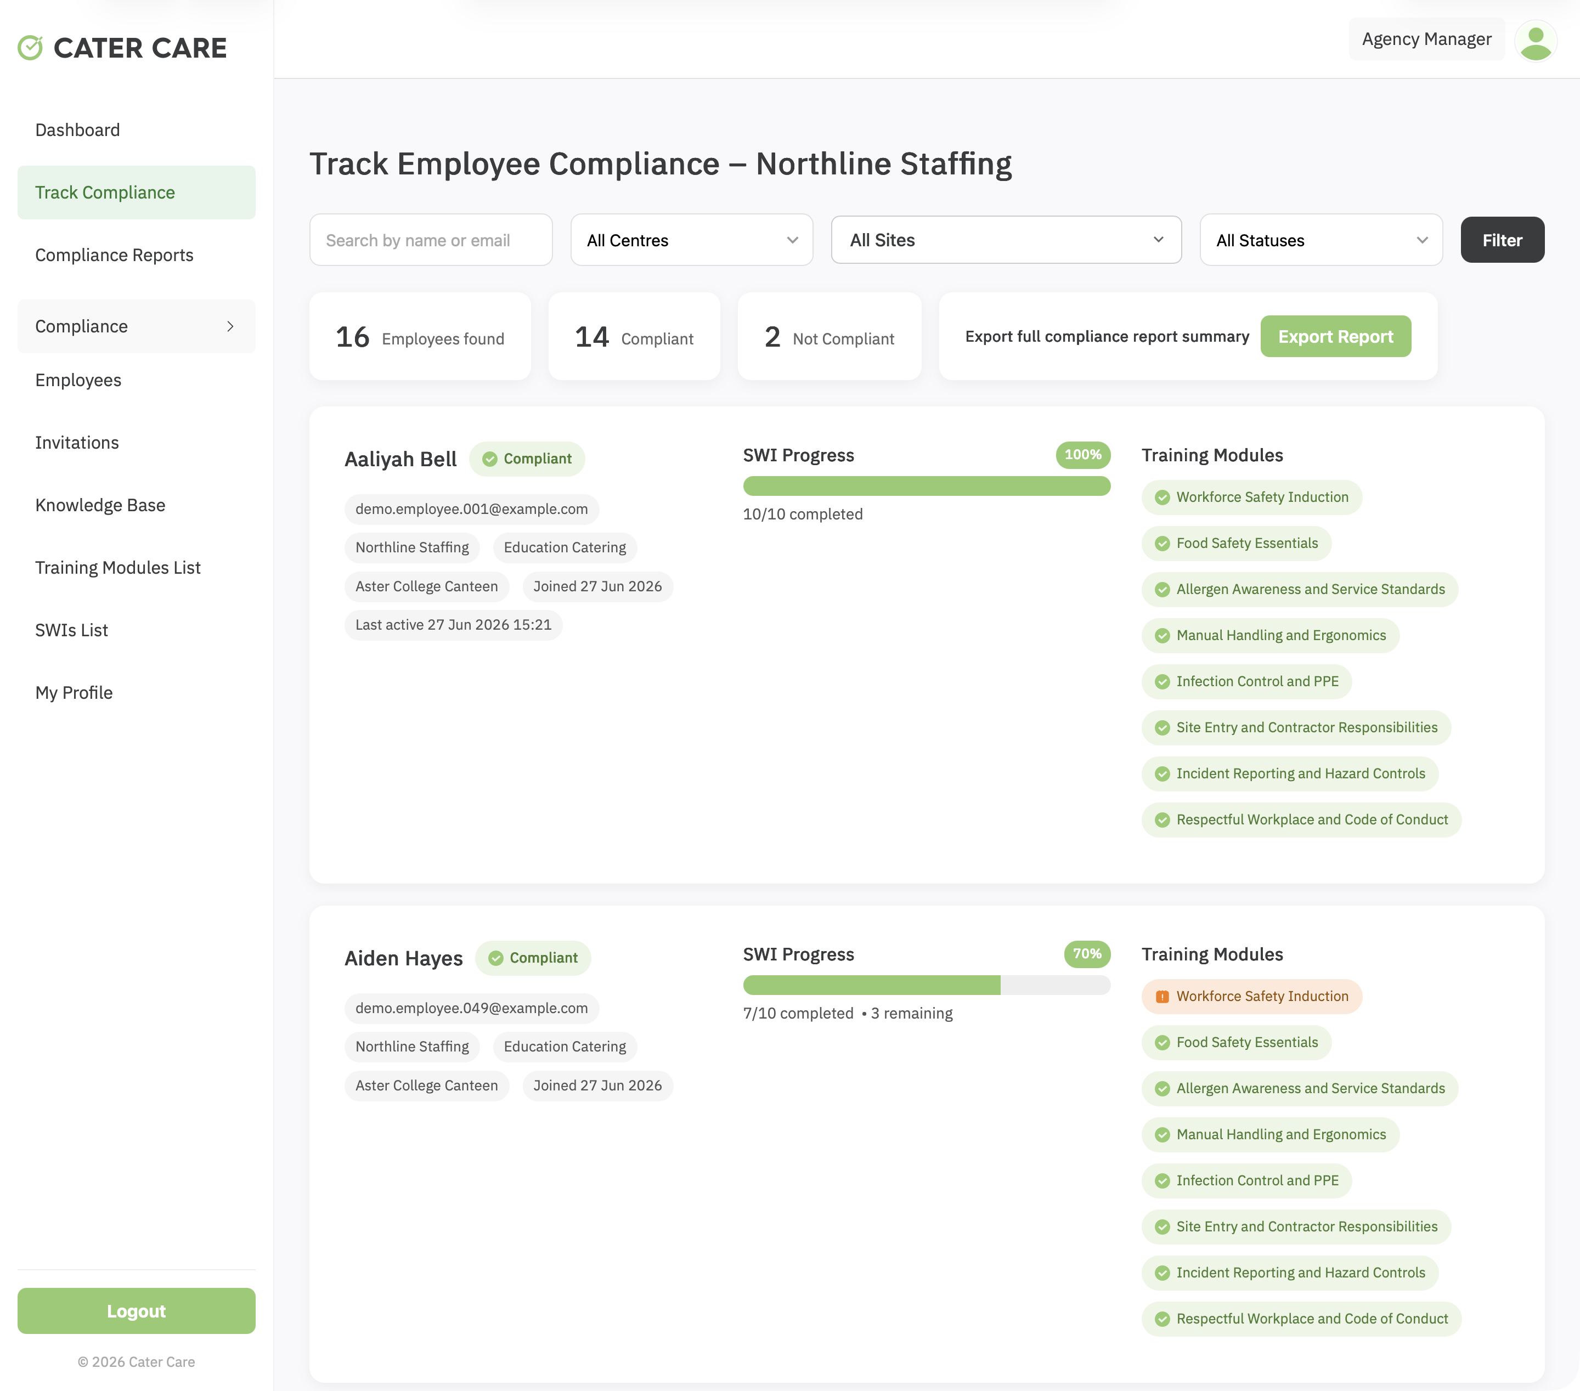Click the 70% SWI progress badge

tap(1087, 954)
